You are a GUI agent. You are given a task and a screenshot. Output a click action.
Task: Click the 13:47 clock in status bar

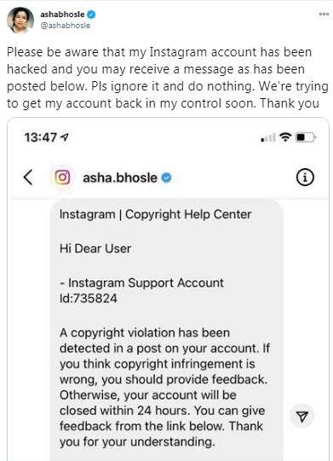pyautogui.click(x=41, y=137)
